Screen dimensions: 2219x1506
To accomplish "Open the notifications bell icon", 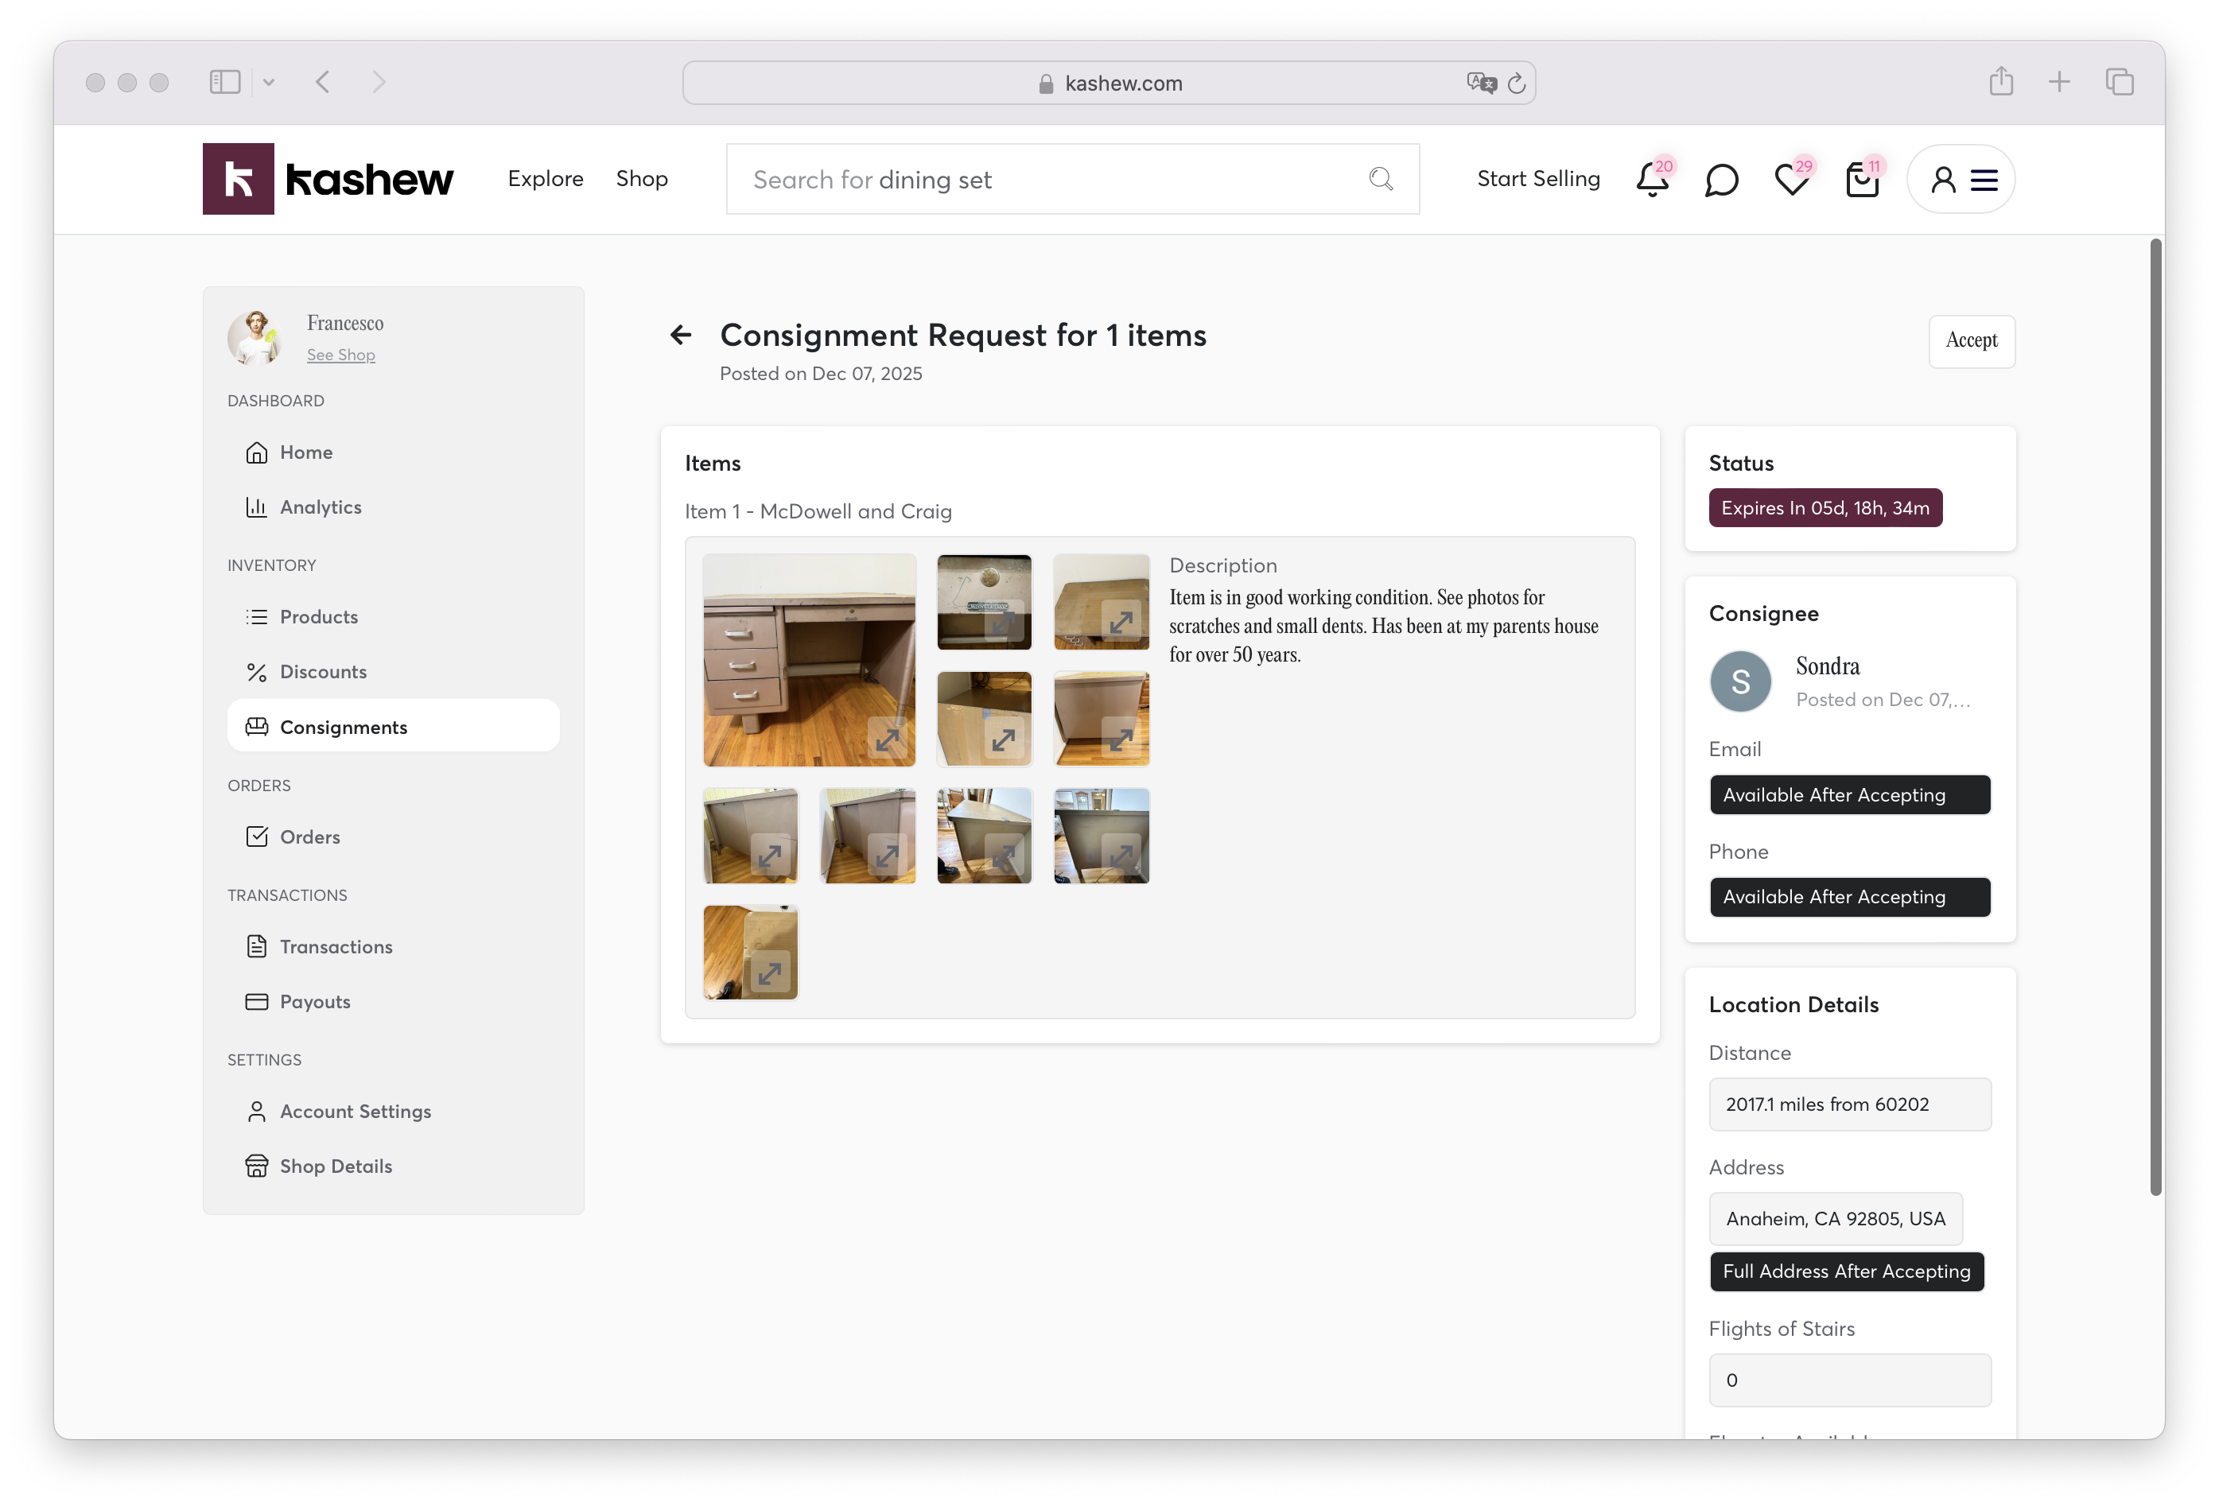I will tap(1652, 180).
